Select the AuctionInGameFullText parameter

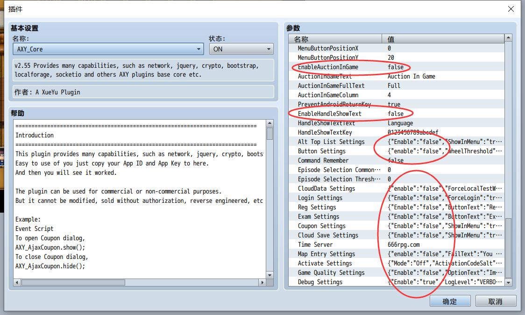397,86
